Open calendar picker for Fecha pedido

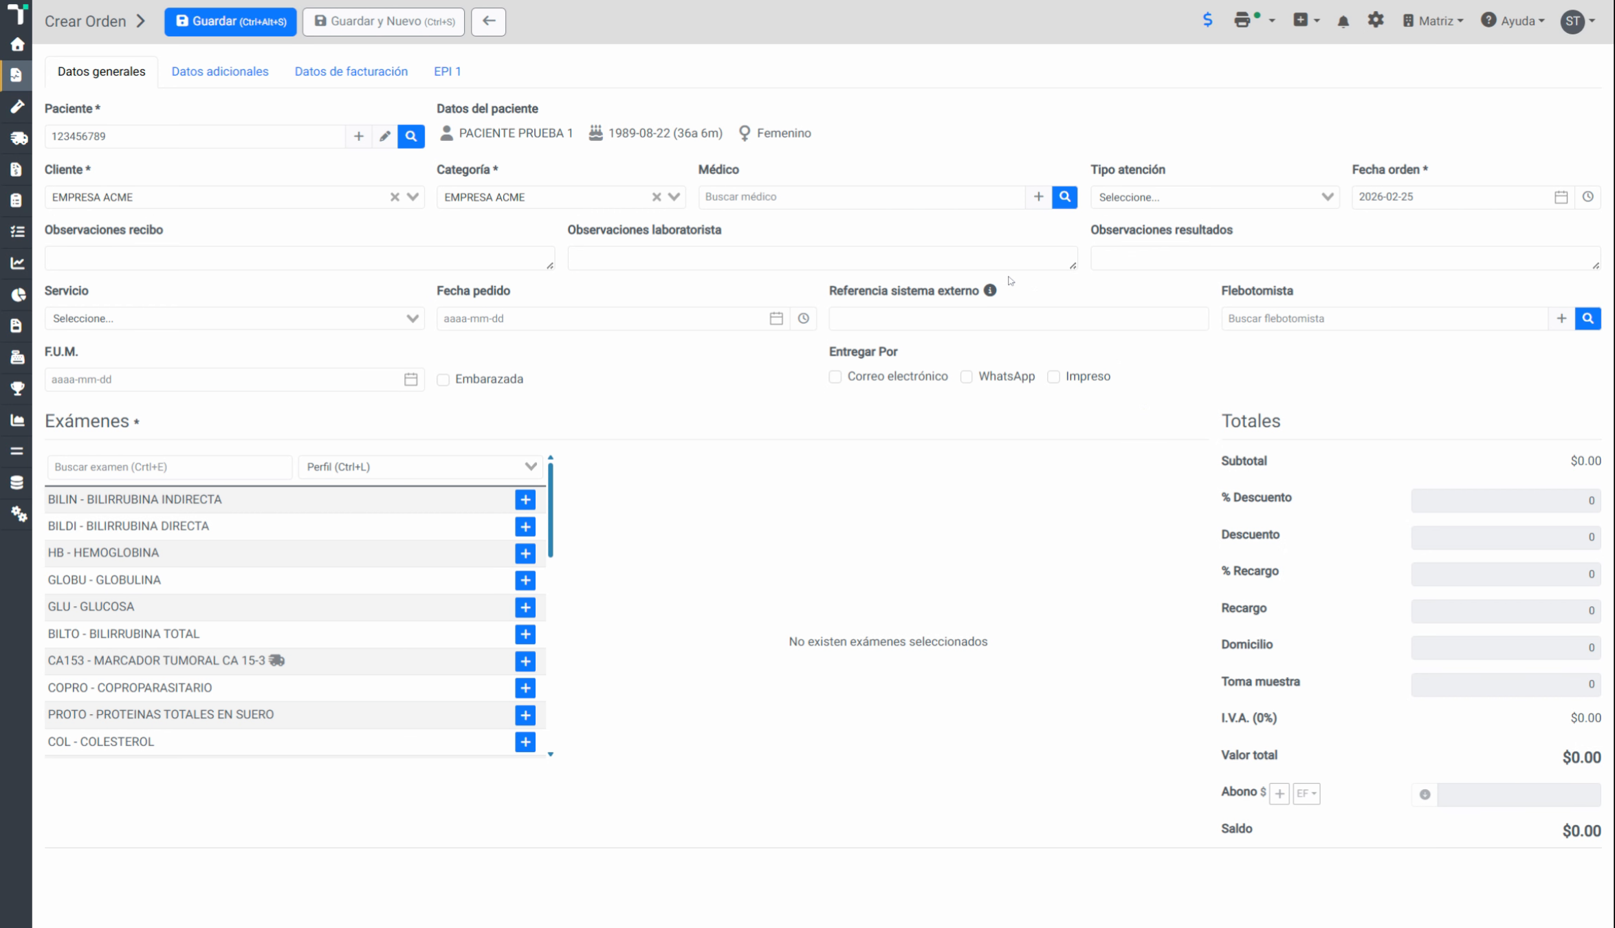tap(776, 318)
